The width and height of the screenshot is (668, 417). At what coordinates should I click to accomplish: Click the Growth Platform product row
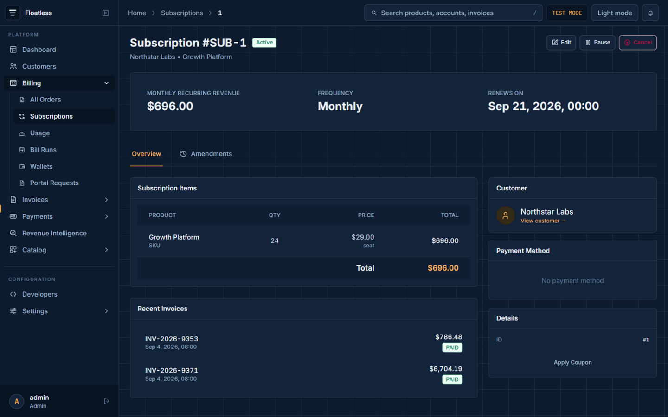pos(303,241)
